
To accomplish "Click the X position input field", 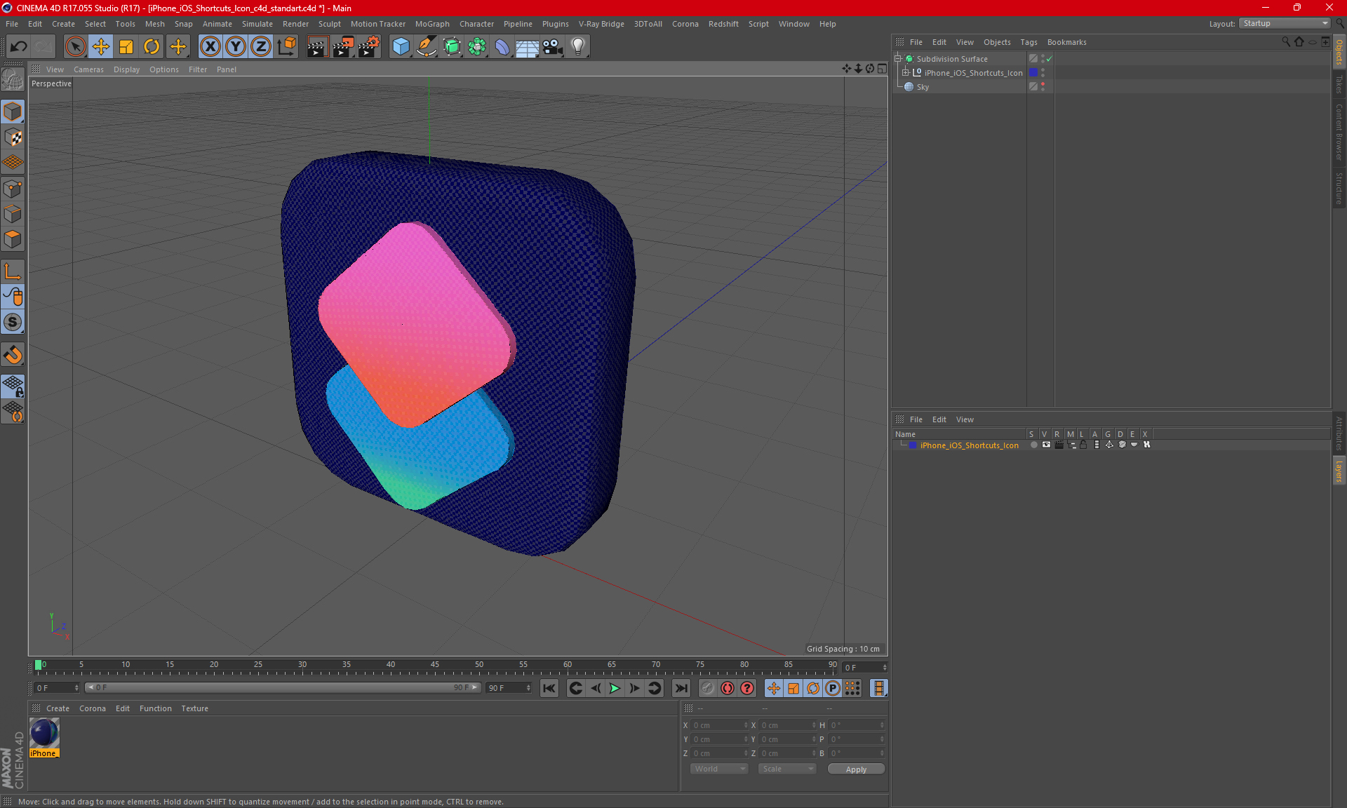I will tap(719, 725).
